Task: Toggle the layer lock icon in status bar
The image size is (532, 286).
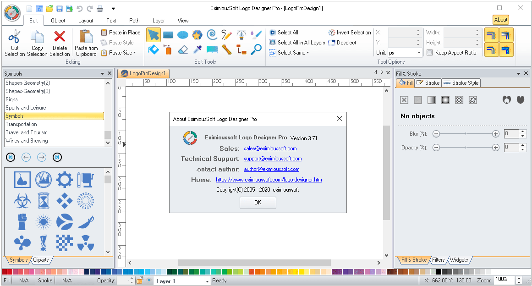Action: coord(139,280)
